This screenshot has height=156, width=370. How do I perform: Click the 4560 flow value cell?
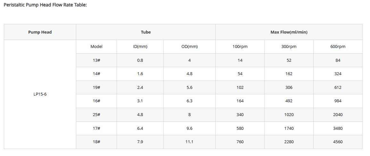click(x=338, y=142)
